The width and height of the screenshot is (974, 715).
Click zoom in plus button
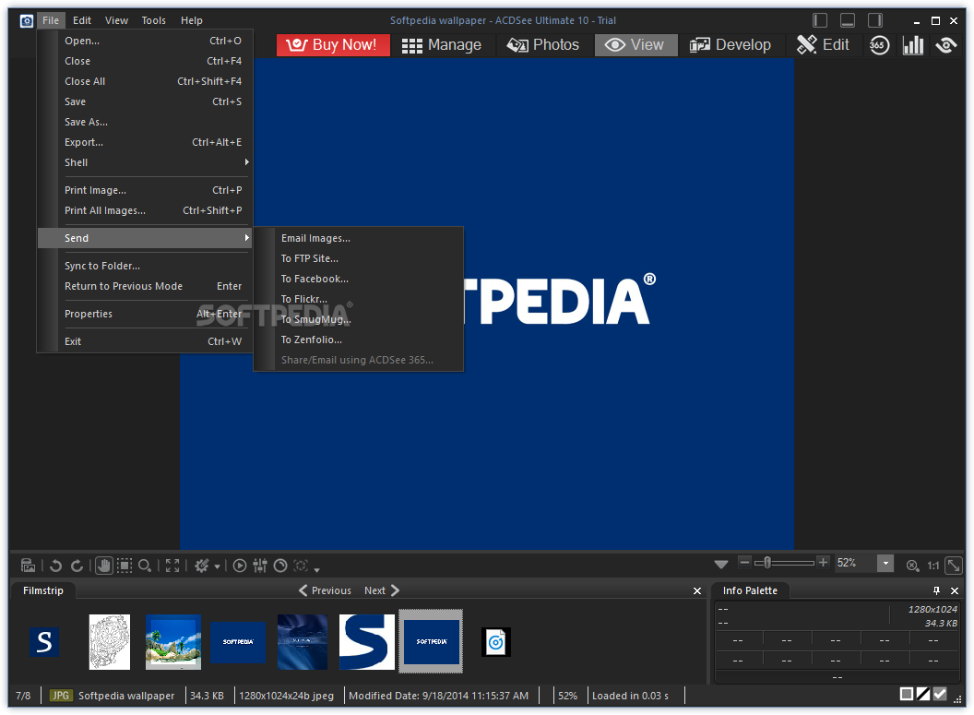point(823,562)
